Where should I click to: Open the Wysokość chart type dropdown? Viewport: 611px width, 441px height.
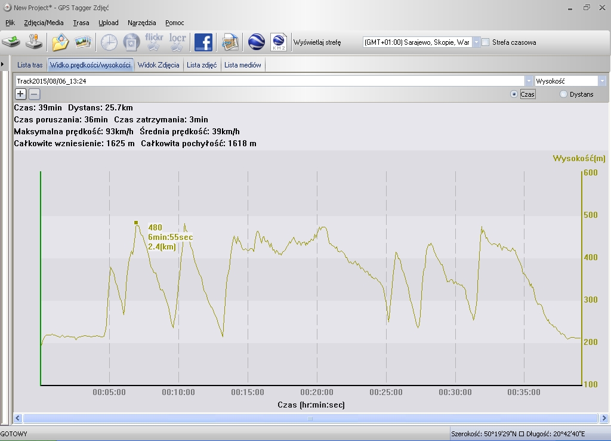coord(602,81)
